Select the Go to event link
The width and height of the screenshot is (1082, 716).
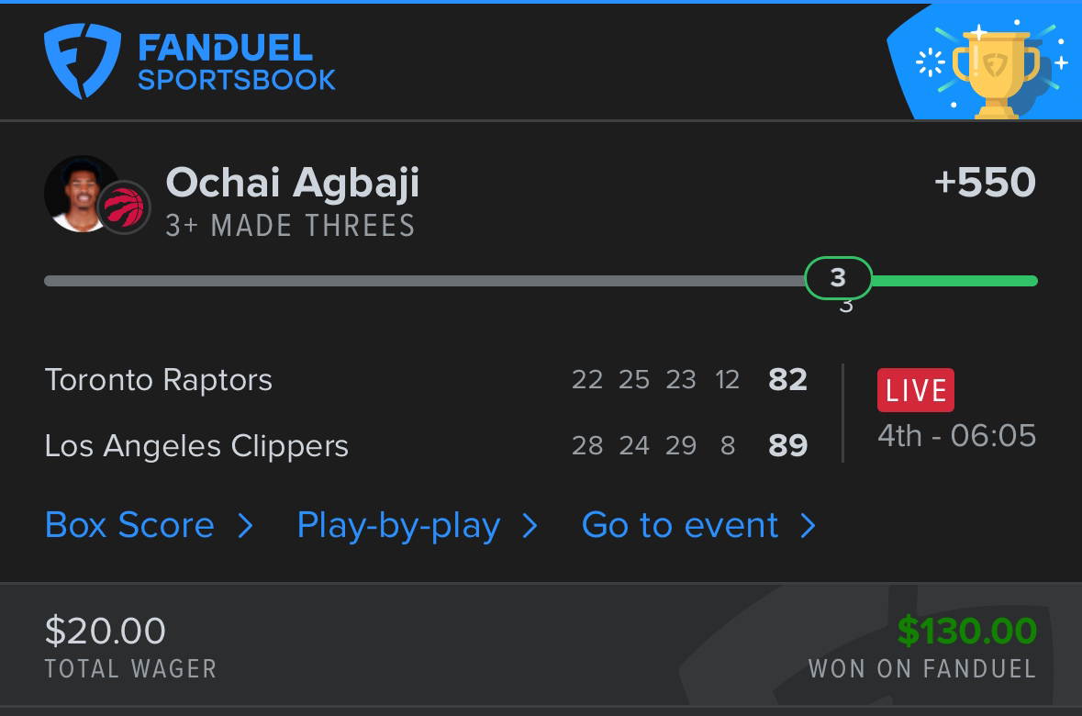tap(680, 525)
